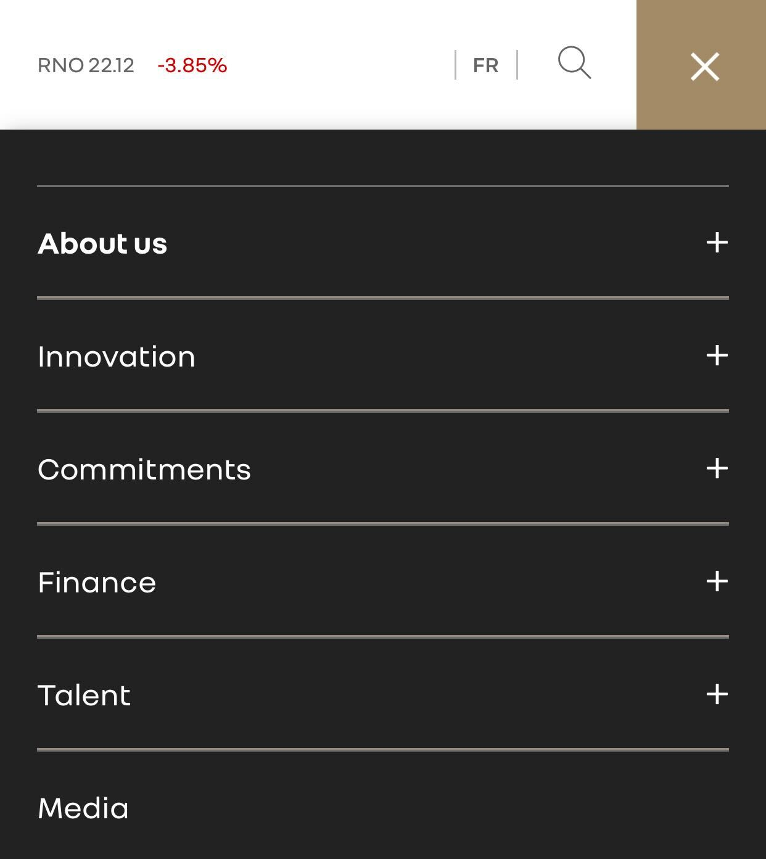Toggle the Talent submenu plus icon
The height and width of the screenshot is (859, 766).
(717, 694)
